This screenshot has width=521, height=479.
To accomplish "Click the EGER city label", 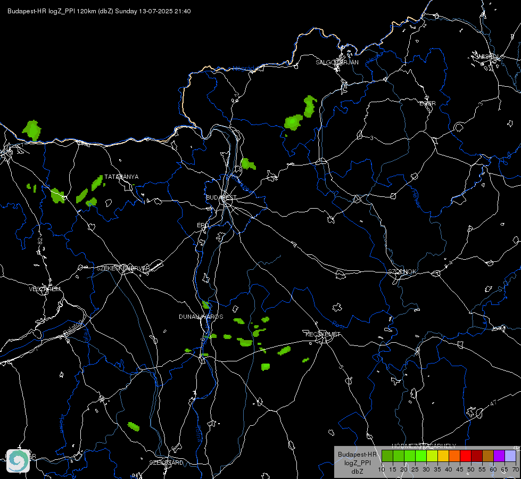I will pyautogui.click(x=427, y=103).
